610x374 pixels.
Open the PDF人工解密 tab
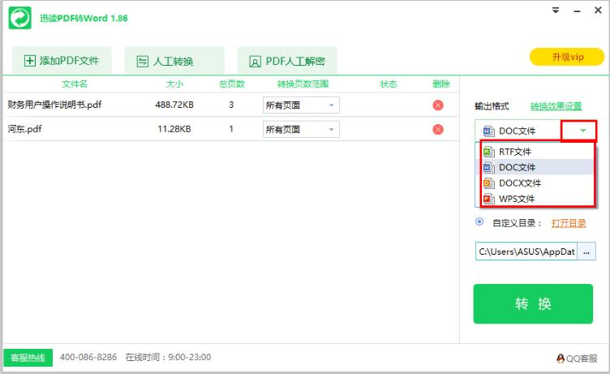point(287,61)
